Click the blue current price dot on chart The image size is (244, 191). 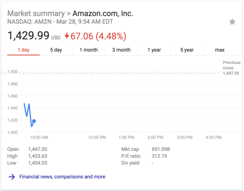(x=34, y=121)
